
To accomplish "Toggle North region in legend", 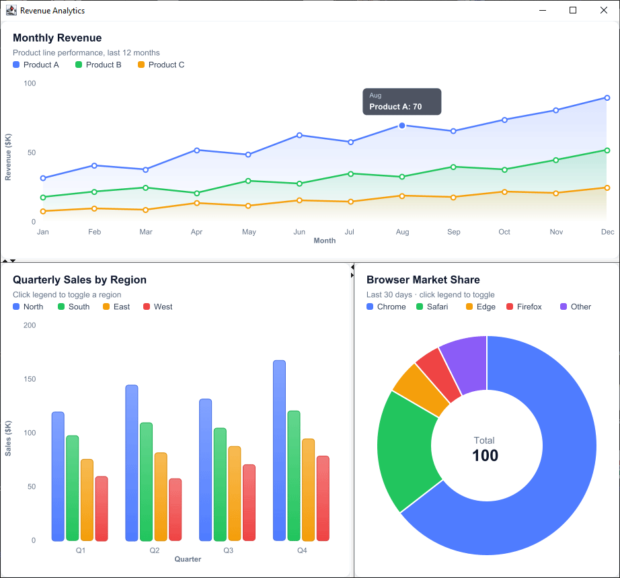I will coord(28,306).
